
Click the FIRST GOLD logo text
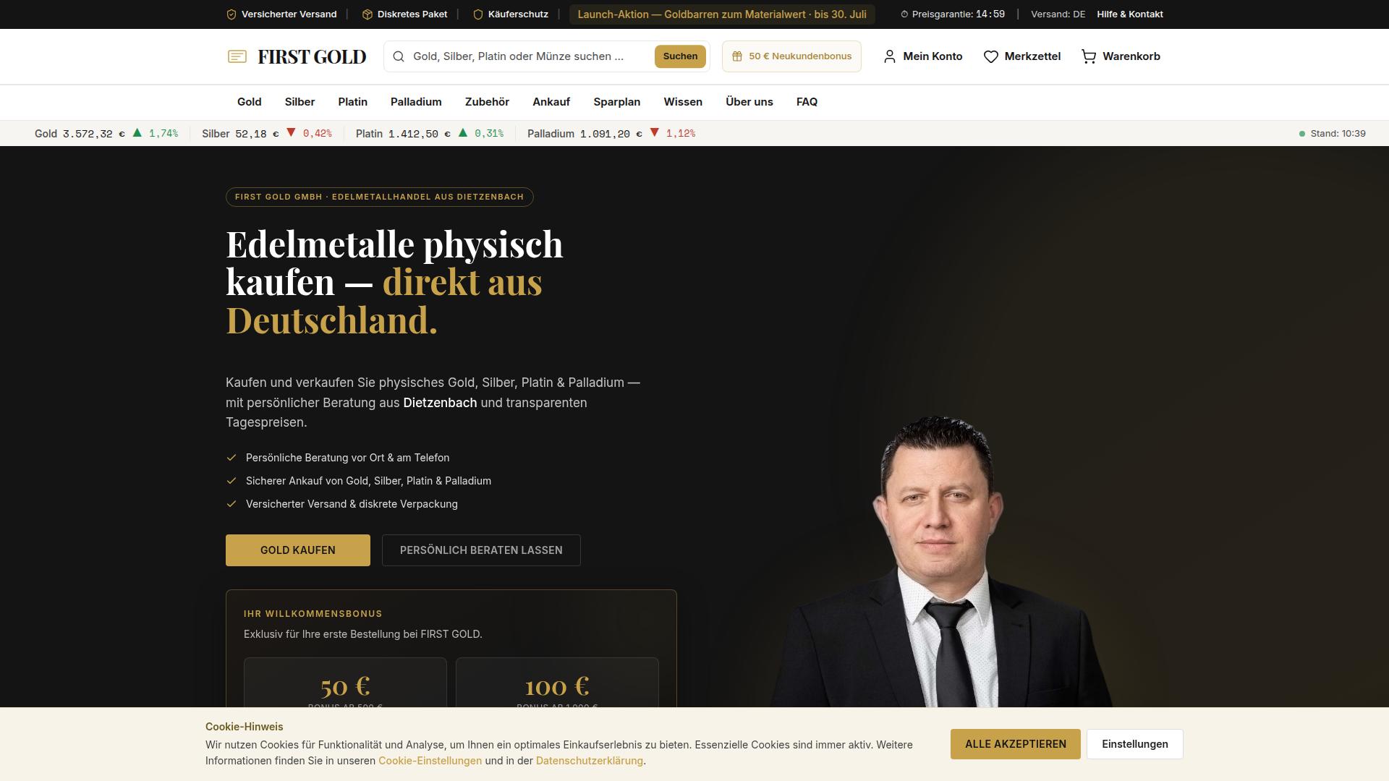pos(312,56)
